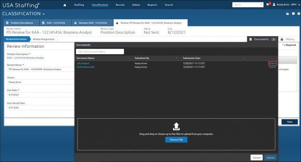The width and height of the screenshot is (301, 162).
Task: Open the Classification menu
Action: tap(100, 5)
